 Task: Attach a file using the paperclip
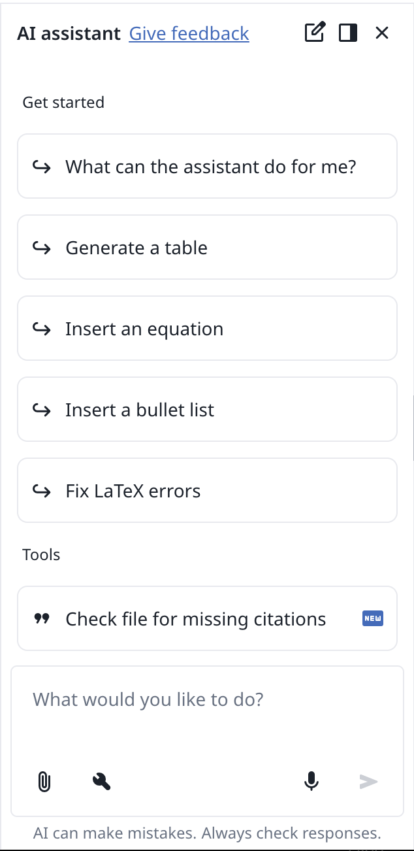point(44,782)
